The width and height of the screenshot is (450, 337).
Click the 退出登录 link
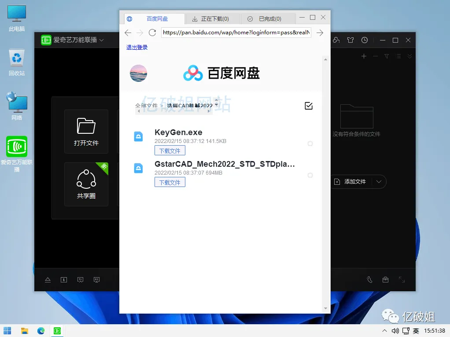click(137, 48)
